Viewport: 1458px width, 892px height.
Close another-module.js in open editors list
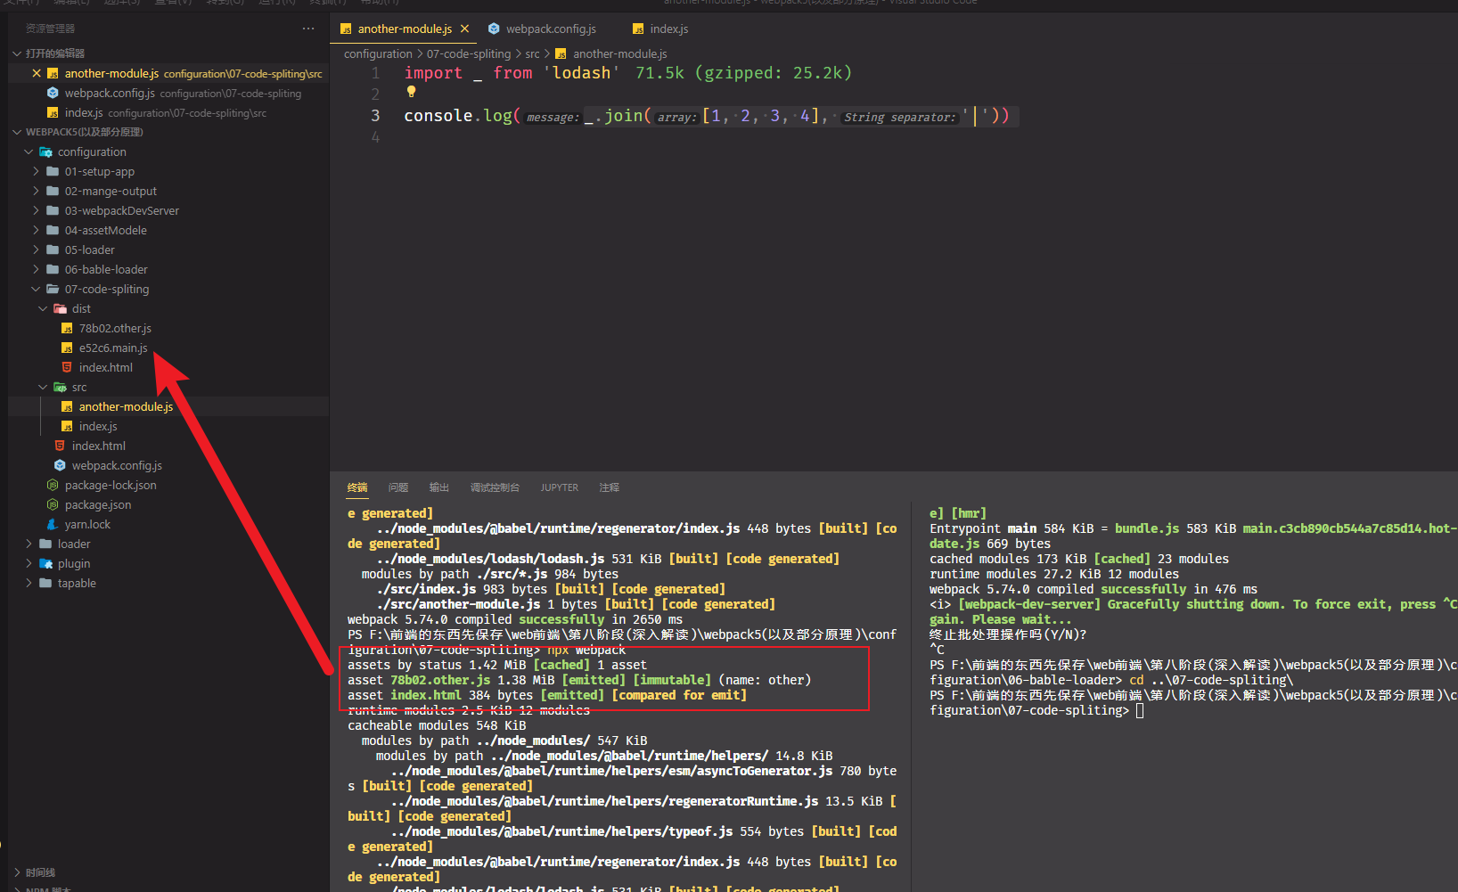37,73
